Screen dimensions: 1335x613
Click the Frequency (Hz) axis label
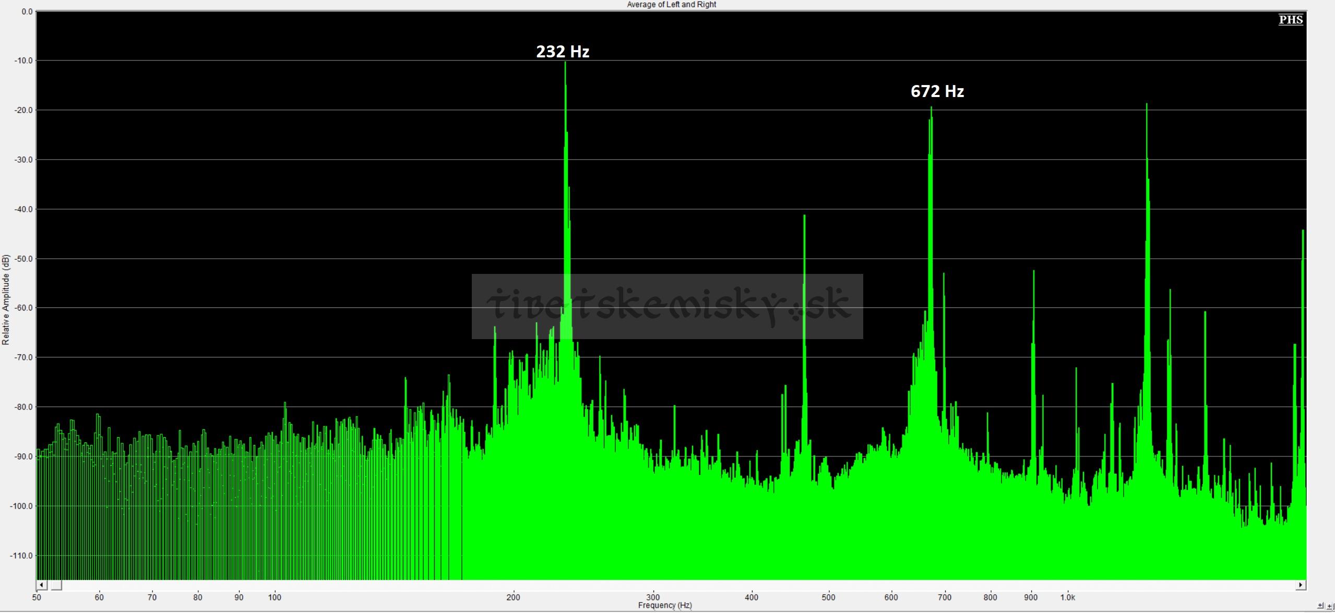tap(664, 605)
